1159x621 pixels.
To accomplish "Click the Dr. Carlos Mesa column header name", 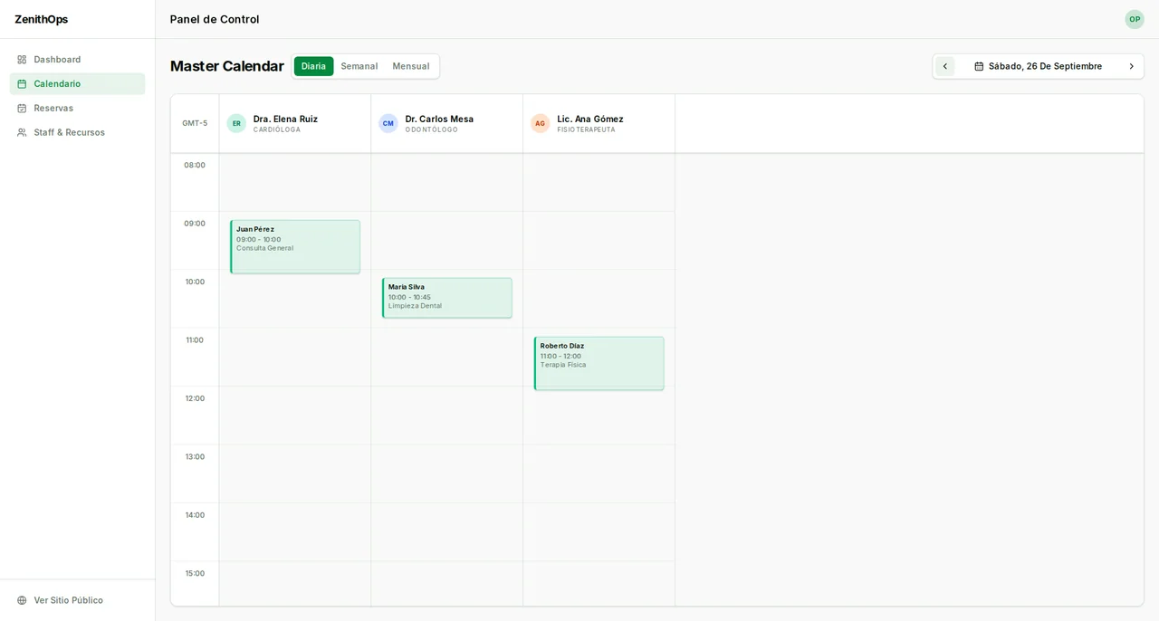I will (439, 119).
